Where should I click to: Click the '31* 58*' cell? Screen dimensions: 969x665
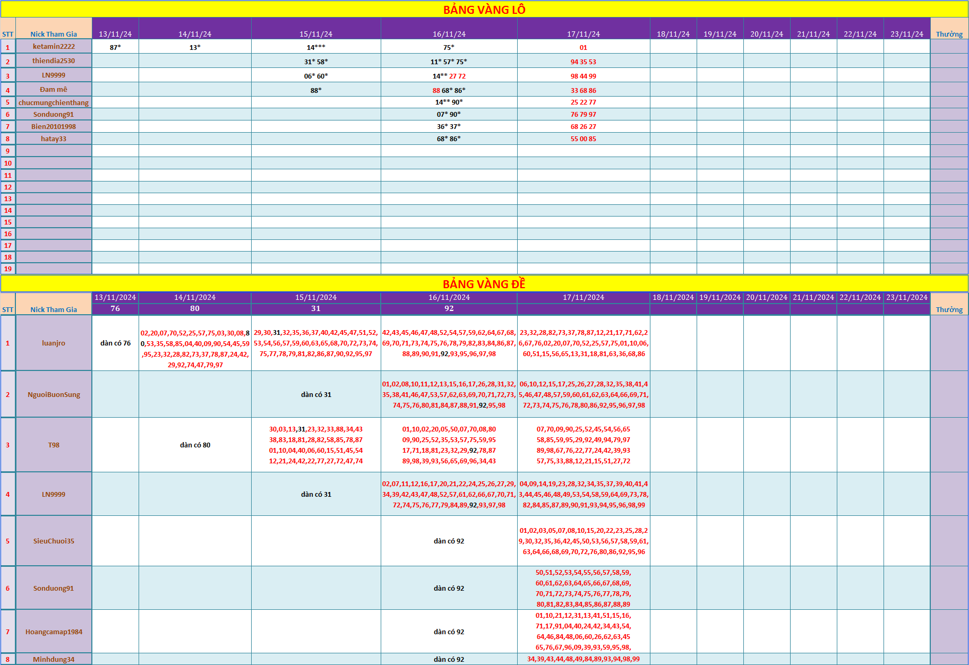[316, 61]
